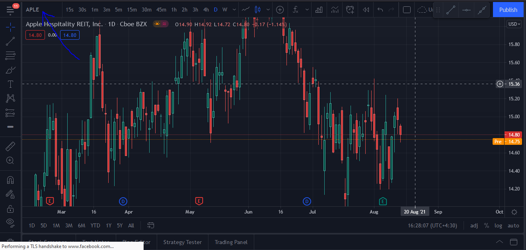Viewport: 526px width, 250px height.
Task: Switch to 15s timeframe
Action: 70,10
